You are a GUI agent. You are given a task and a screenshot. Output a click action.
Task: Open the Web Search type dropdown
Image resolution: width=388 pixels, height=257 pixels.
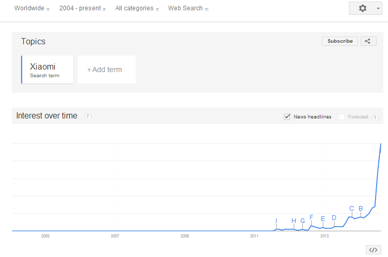(188, 8)
